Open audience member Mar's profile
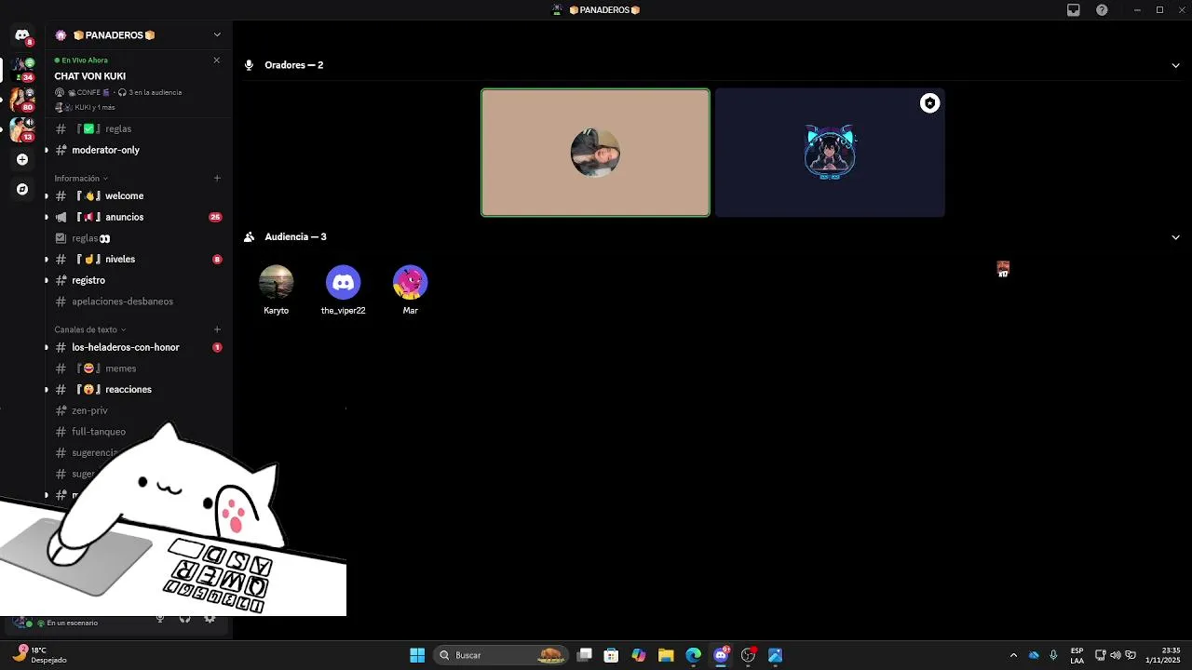Image resolution: width=1192 pixels, height=670 pixels. pyautogui.click(x=410, y=289)
